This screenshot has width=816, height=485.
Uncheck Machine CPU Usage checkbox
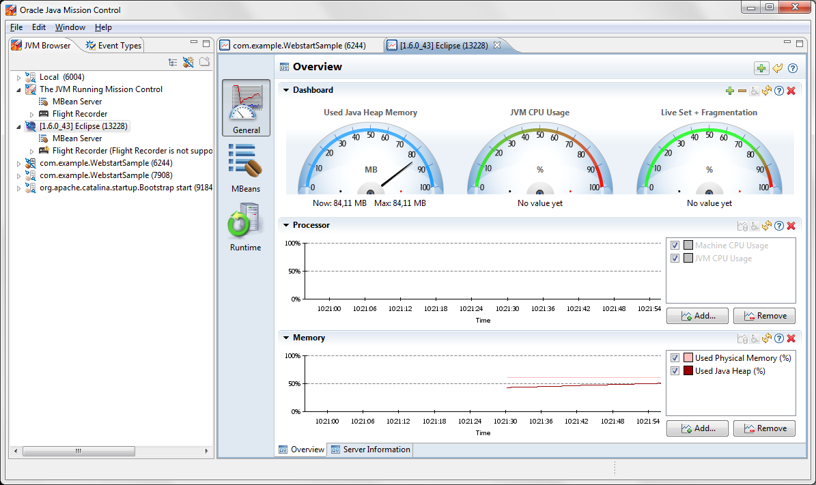[675, 246]
